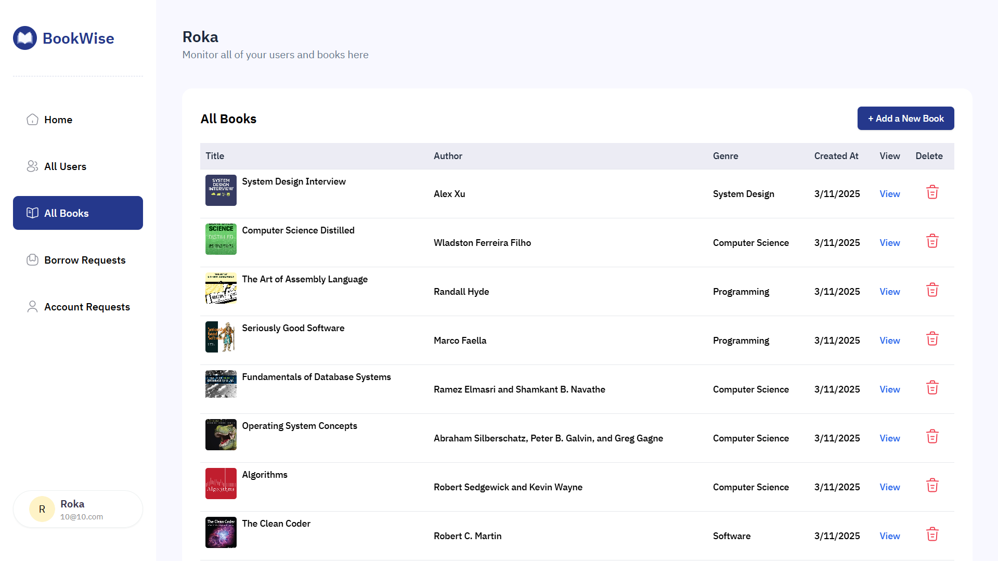Click the BookWise logo icon

point(24,37)
